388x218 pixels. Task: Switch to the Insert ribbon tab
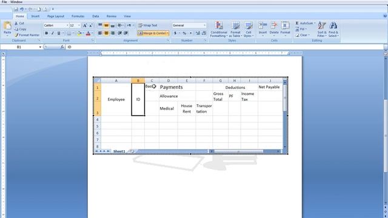tap(35, 16)
